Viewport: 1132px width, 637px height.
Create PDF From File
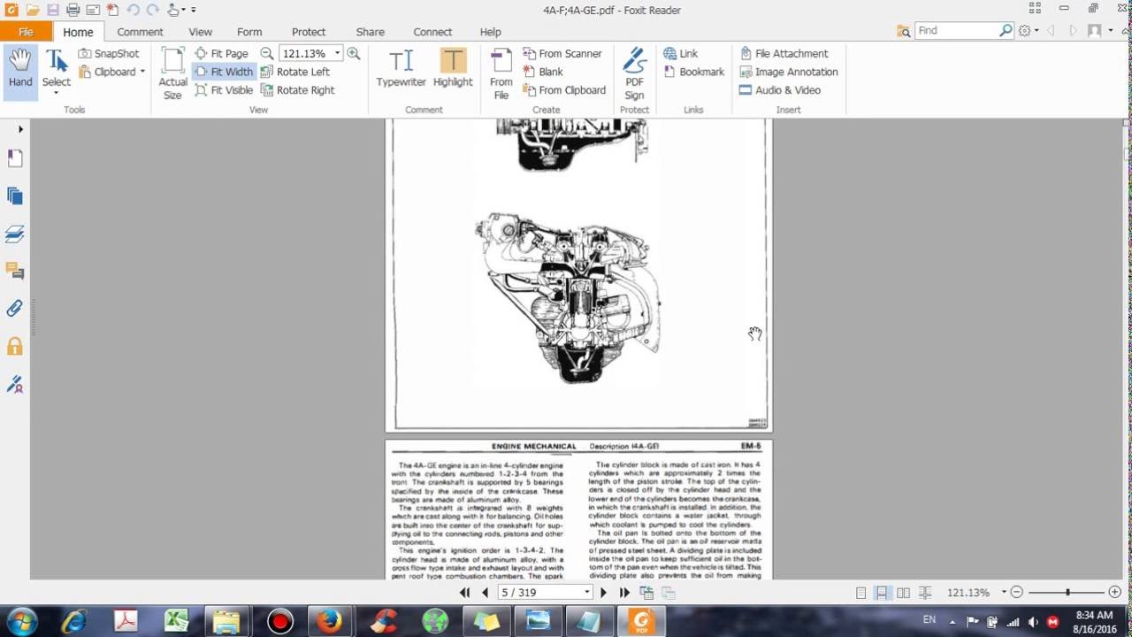pos(501,73)
